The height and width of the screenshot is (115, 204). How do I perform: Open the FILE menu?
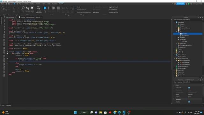[x=2, y=4]
